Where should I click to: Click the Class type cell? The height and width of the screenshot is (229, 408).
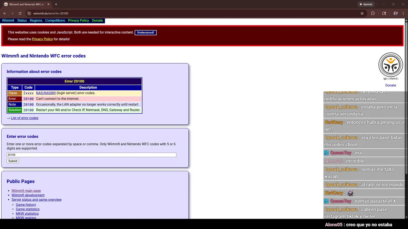pos(15,93)
